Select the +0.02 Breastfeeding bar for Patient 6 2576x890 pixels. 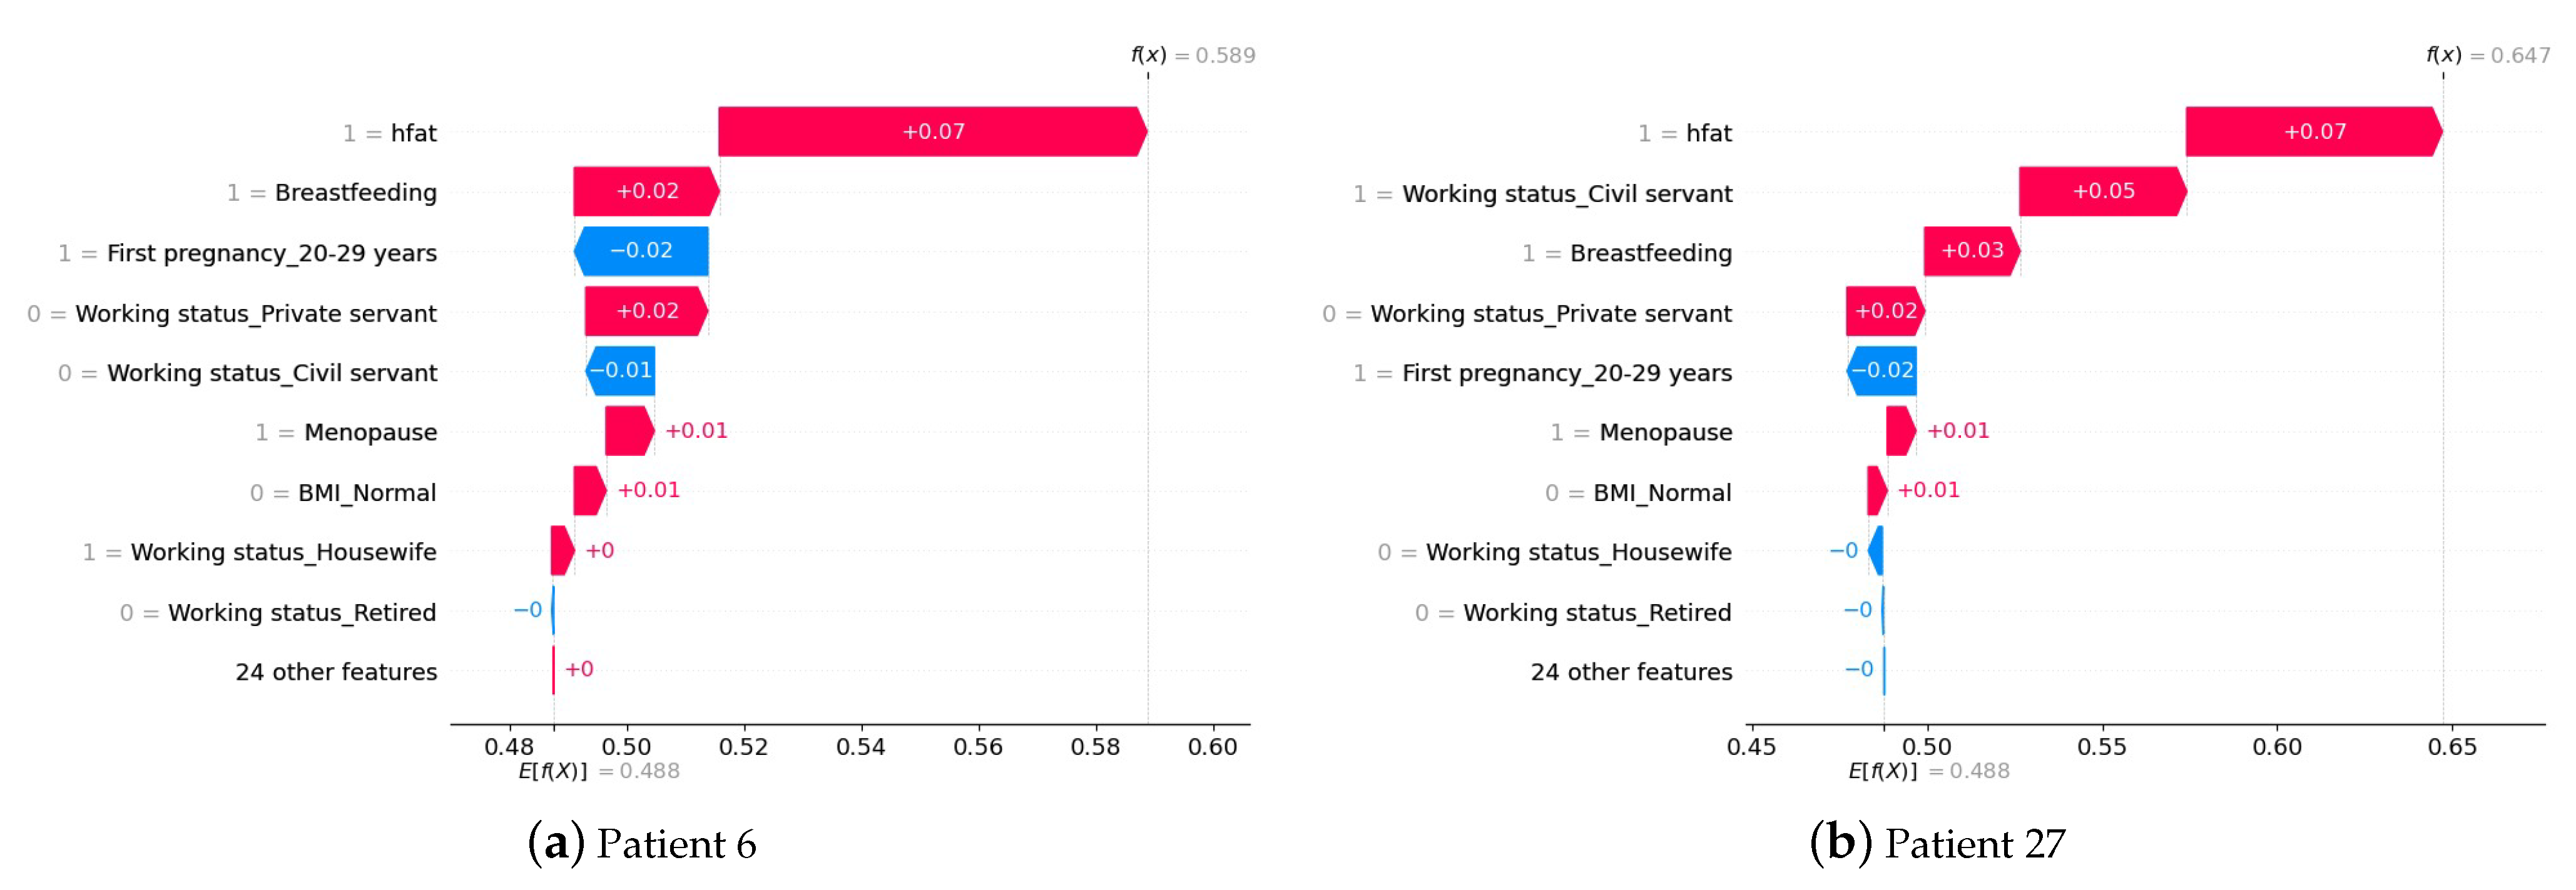646,192
